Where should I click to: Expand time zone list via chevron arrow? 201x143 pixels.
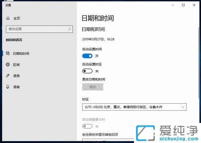(183, 107)
